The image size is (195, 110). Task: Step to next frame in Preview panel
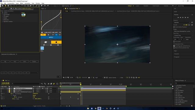(x=186, y=18)
